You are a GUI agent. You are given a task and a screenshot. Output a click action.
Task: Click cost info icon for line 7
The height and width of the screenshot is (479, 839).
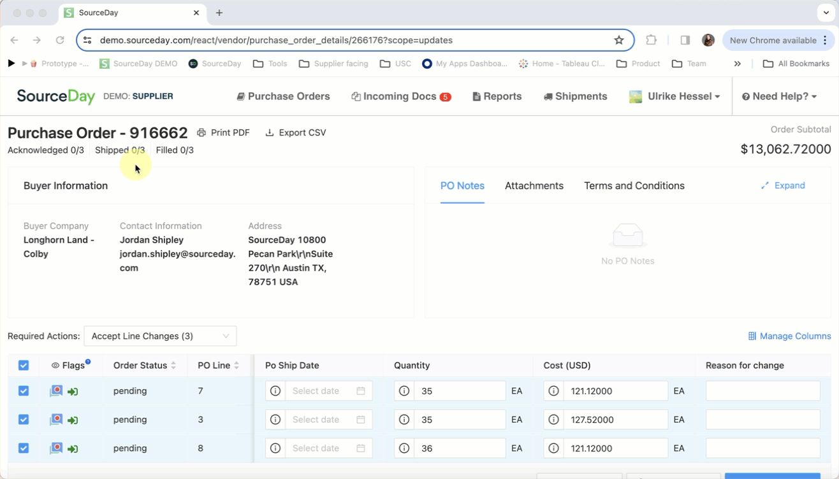(553, 391)
